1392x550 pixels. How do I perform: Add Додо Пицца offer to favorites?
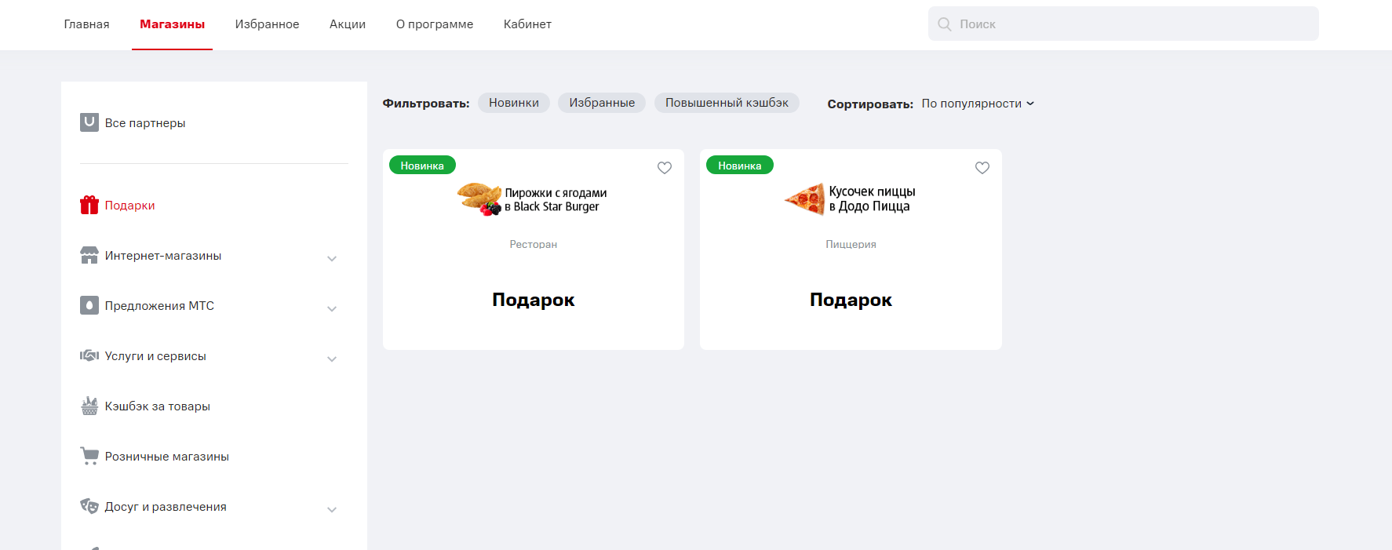click(982, 168)
